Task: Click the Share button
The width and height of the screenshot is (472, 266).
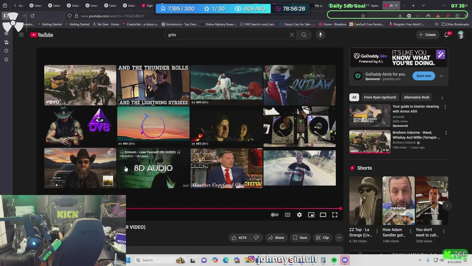Action: click(276, 238)
